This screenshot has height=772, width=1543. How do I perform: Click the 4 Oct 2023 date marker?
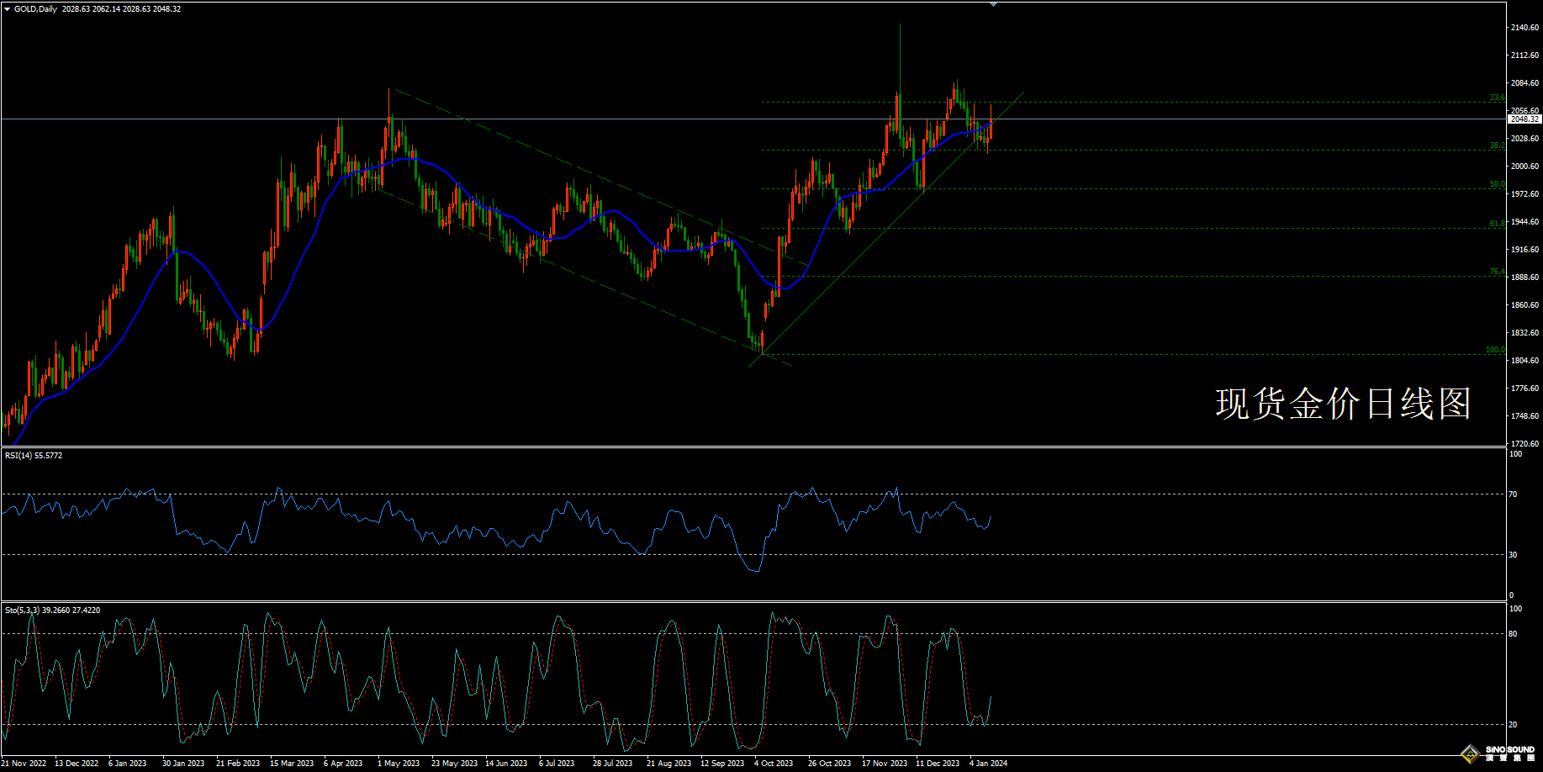(x=774, y=764)
